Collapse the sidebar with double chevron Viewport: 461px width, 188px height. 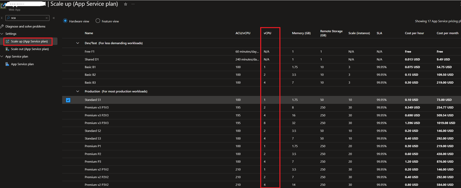(x=54, y=18)
